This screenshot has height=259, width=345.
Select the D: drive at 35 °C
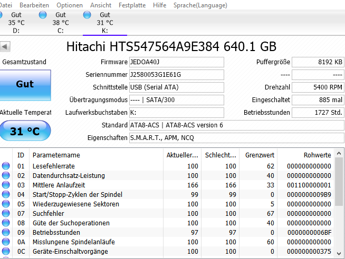click(x=16, y=23)
